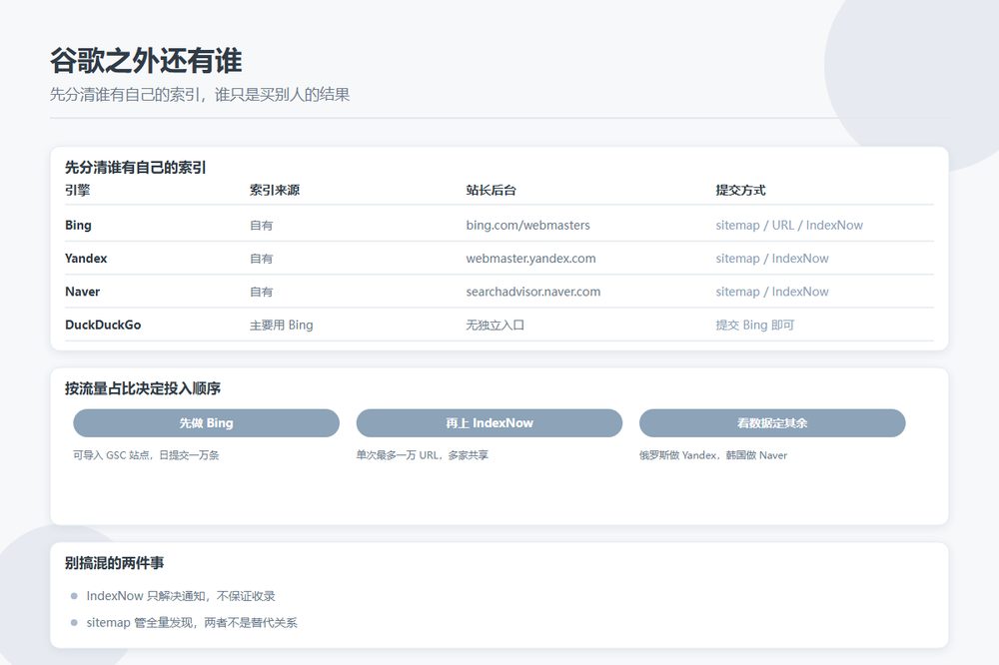Click the webmaster.yandex.com cell

[530, 258]
